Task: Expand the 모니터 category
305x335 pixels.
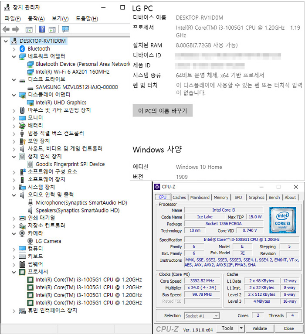Action: [x=14, y=118]
